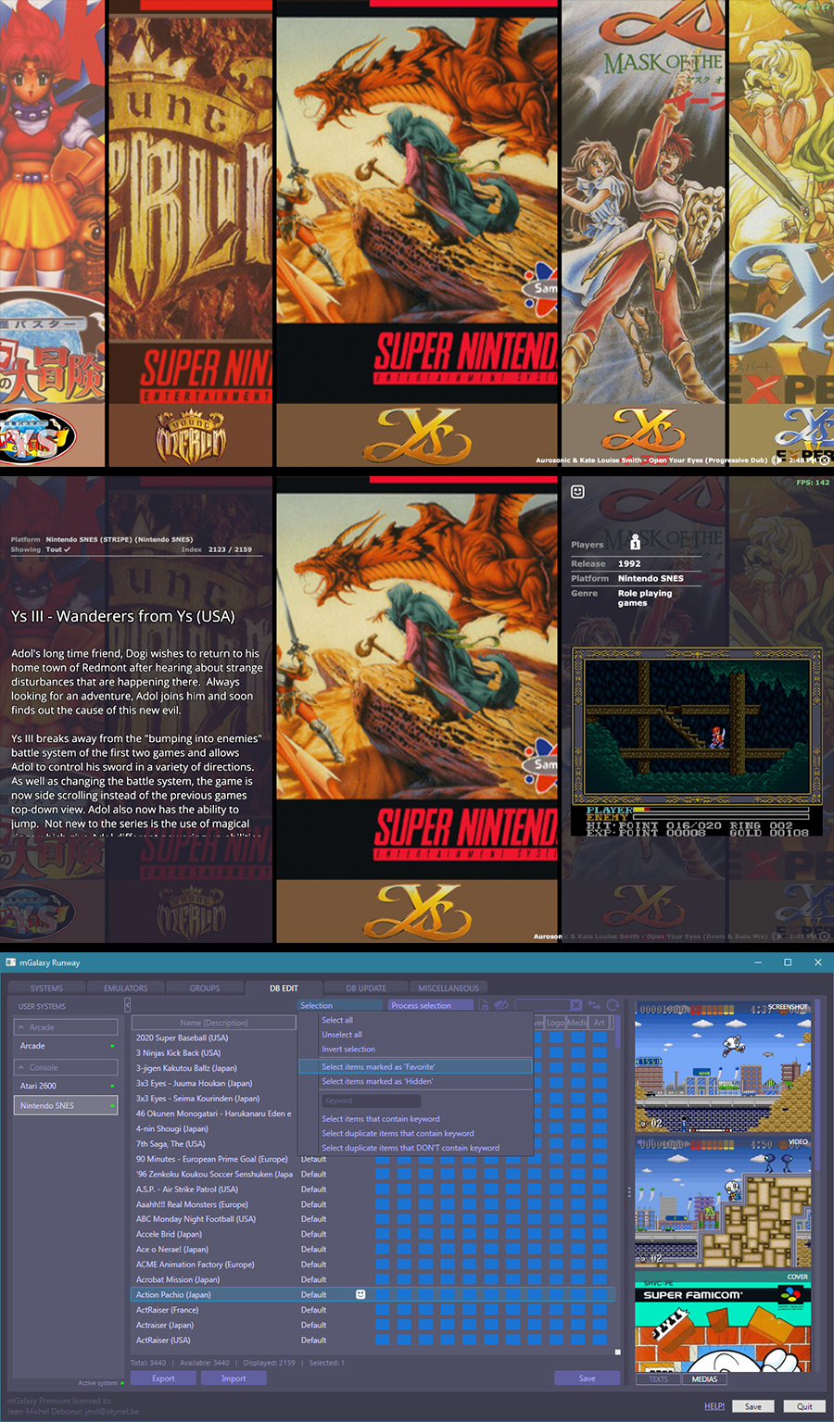Select row 'Aaahh!!! Real Monsters (Europe)'
Viewport: 834px width, 1422px height.
373,1204
